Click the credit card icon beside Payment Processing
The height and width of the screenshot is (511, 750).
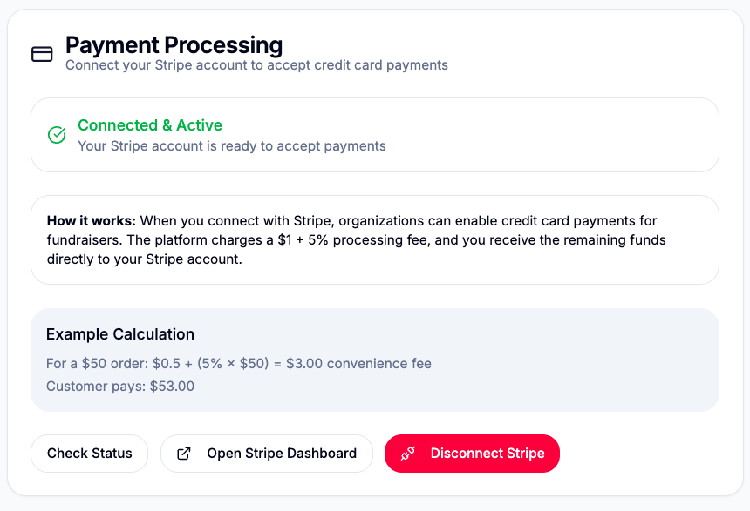[42, 54]
